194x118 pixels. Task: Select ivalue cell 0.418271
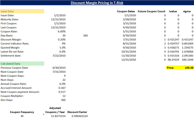click(x=173, y=48)
